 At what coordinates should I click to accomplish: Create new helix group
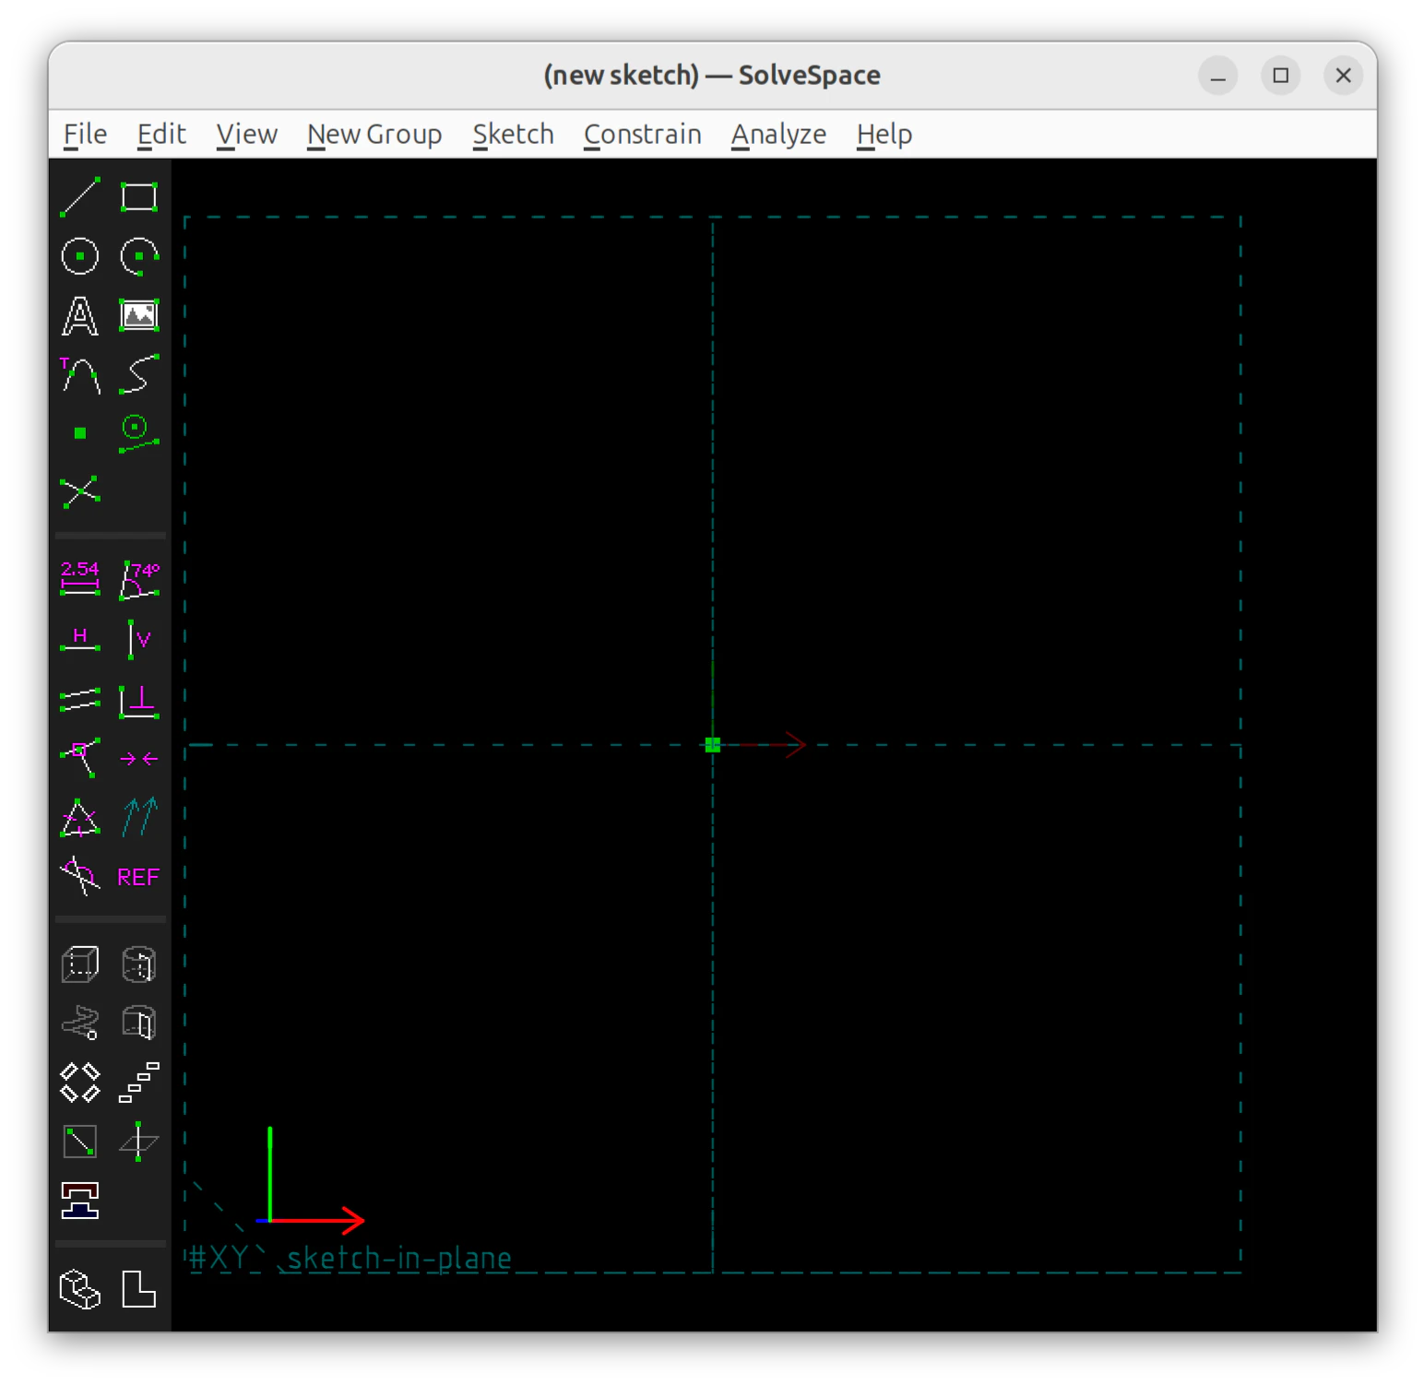pos(80,1024)
